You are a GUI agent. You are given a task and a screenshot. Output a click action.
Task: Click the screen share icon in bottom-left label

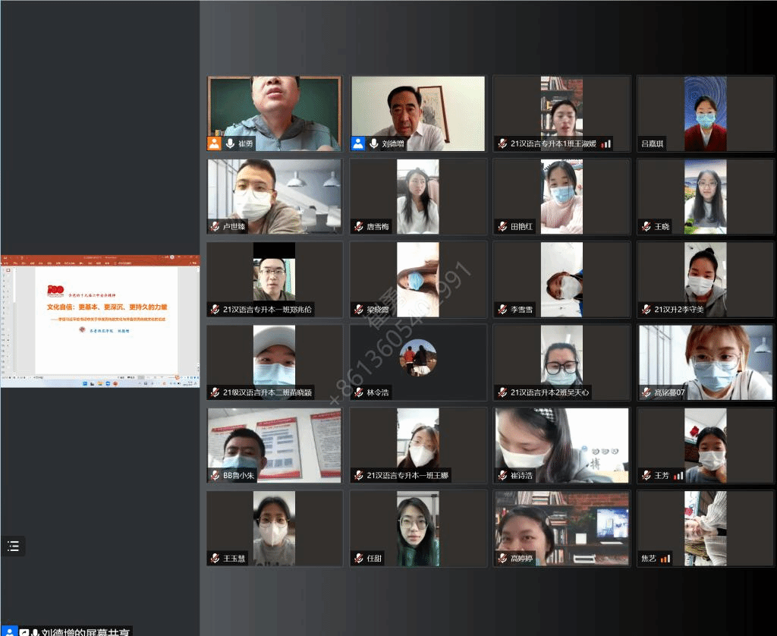tap(24, 632)
